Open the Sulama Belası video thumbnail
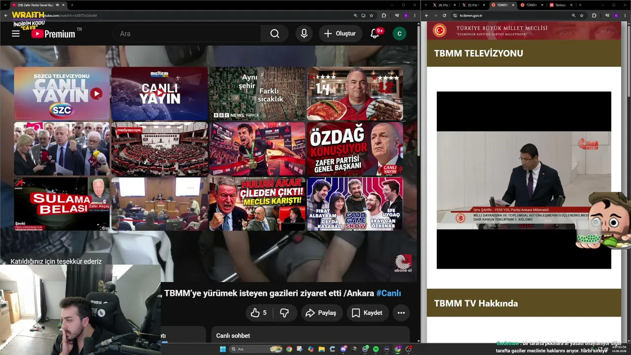The image size is (631, 355). tap(62, 204)
